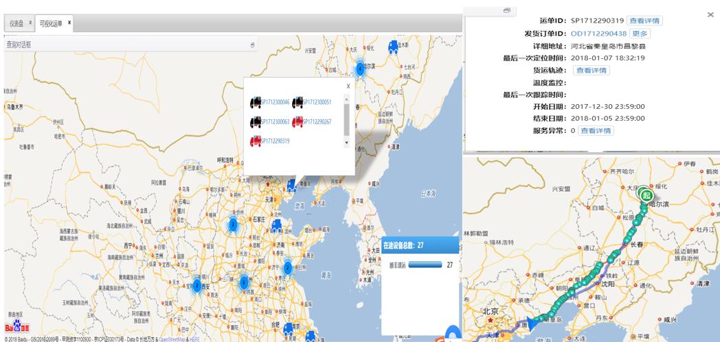Collapse the waybill detail panel via top icon
720x342 pixels.
pos(506,10)
